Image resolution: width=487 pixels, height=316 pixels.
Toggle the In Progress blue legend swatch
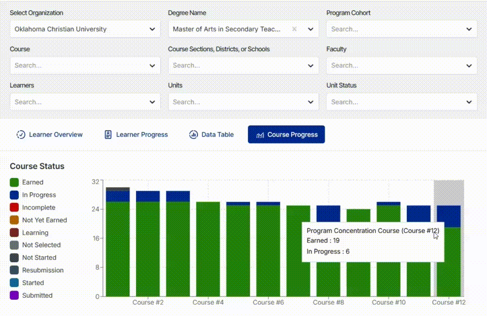(14, 195)
